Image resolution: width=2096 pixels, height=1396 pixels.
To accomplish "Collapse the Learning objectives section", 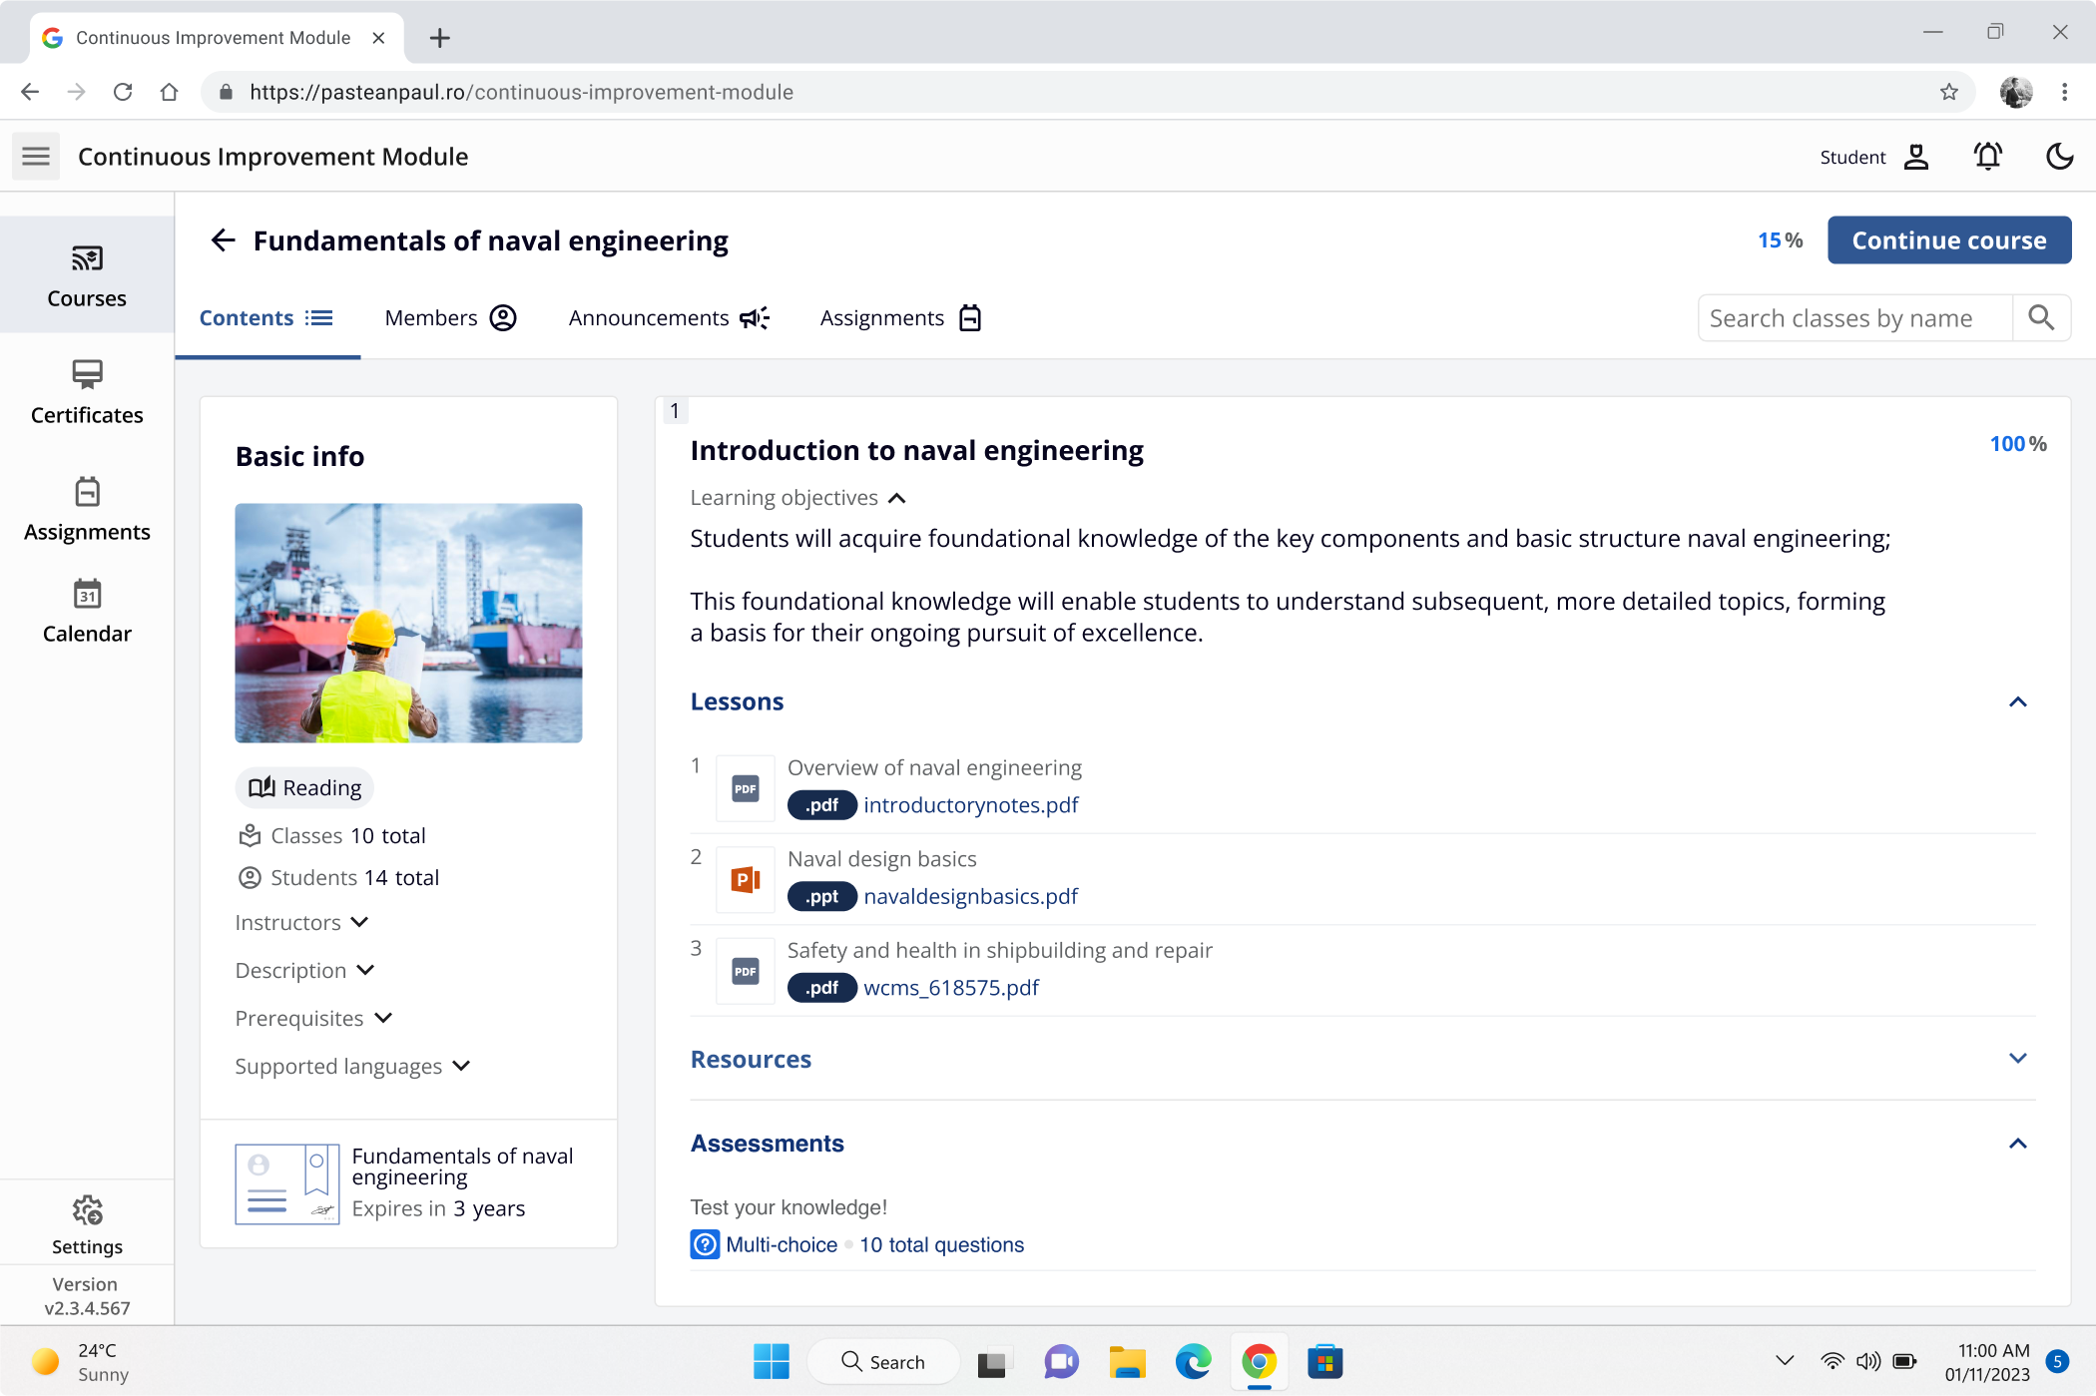I will (x=896, y=498).
